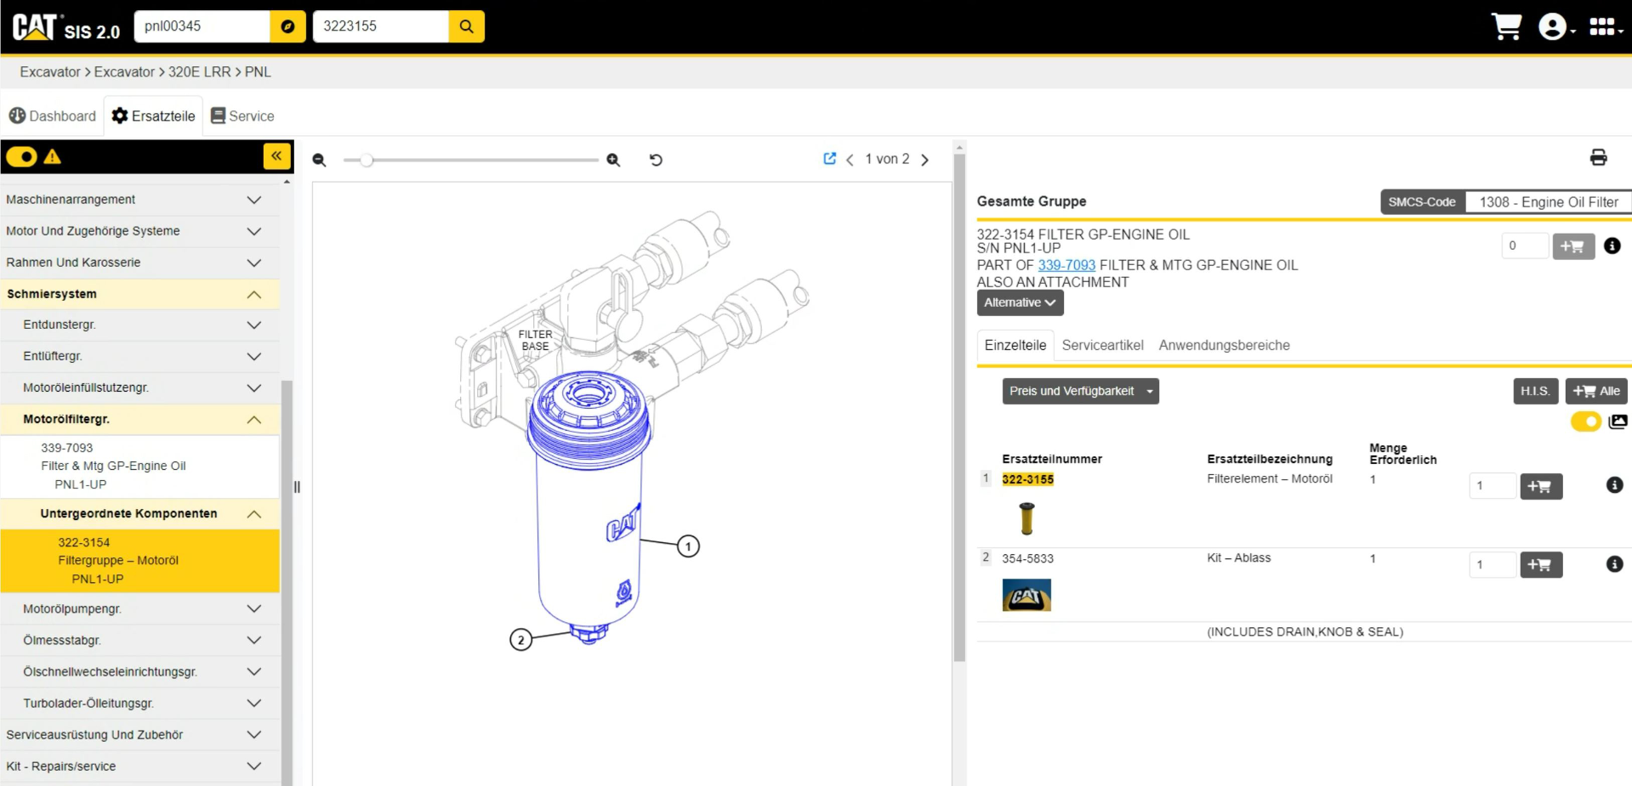Image resolution: width=1632 pixels, height=786 pixels.
Task: Open highlighted part number 322-3155
Action: point(1027,480)
